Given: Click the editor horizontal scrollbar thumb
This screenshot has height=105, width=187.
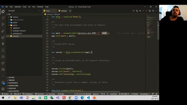Looking at the screenshot, I should tap(85, 92).
